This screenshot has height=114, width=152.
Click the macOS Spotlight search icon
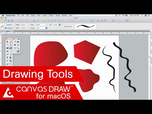point(142,16)
